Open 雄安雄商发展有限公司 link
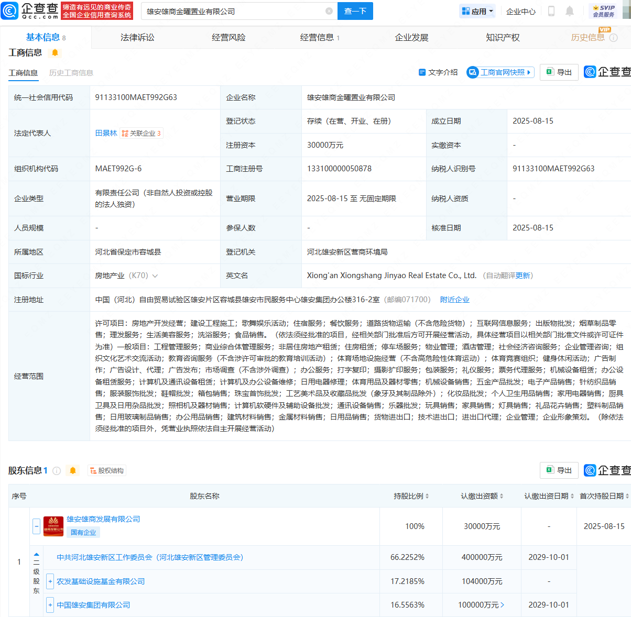This screenshot has width=631, height=617. [103, 519]
